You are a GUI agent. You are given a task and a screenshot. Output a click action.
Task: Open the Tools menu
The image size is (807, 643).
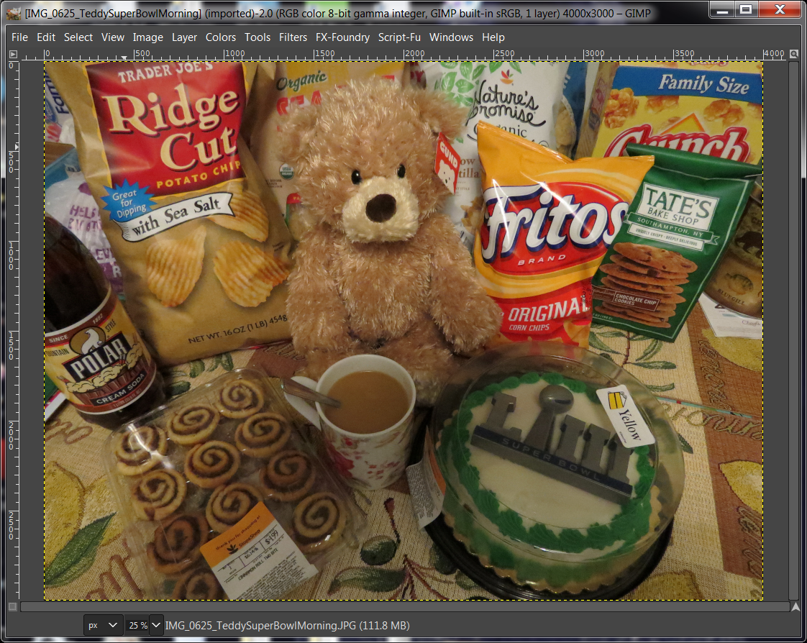tap(257, 37)
